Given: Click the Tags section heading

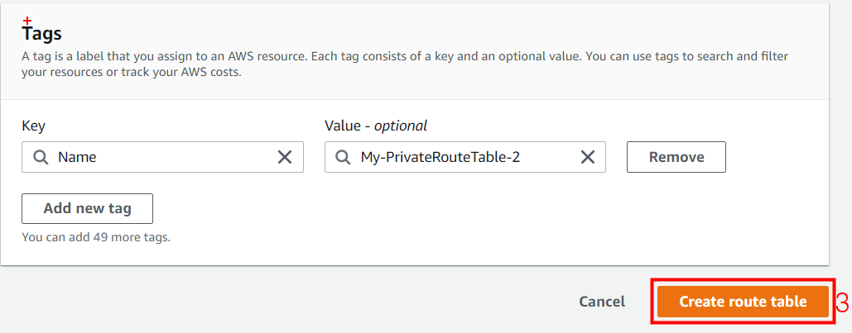Looking at the screenshot, I should (x=42, y=35).
